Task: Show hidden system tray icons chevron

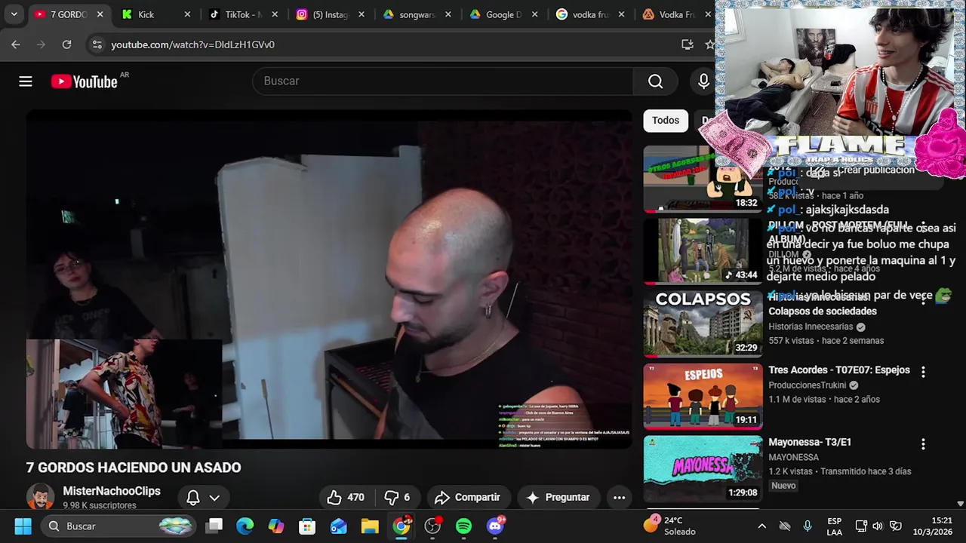Action: click(761, 526)
